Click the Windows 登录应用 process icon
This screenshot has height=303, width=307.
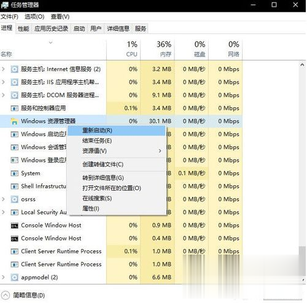pyautogui.click(x=14, y=160)
